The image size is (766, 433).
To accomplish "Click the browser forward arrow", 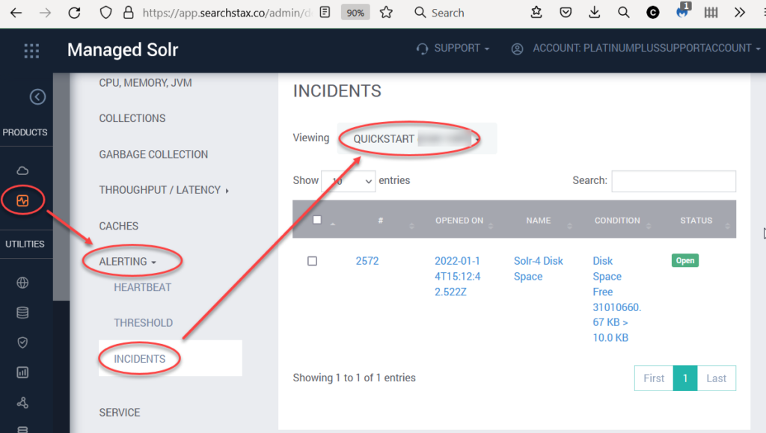I will click(45, 13).
